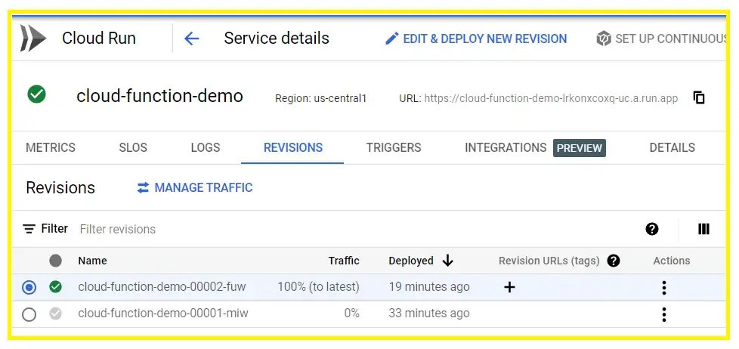Image resolution: width=739 pixels, height=349 pixels.
Task: Click the cloud-function-demo service name
Action: click(159, 96)
